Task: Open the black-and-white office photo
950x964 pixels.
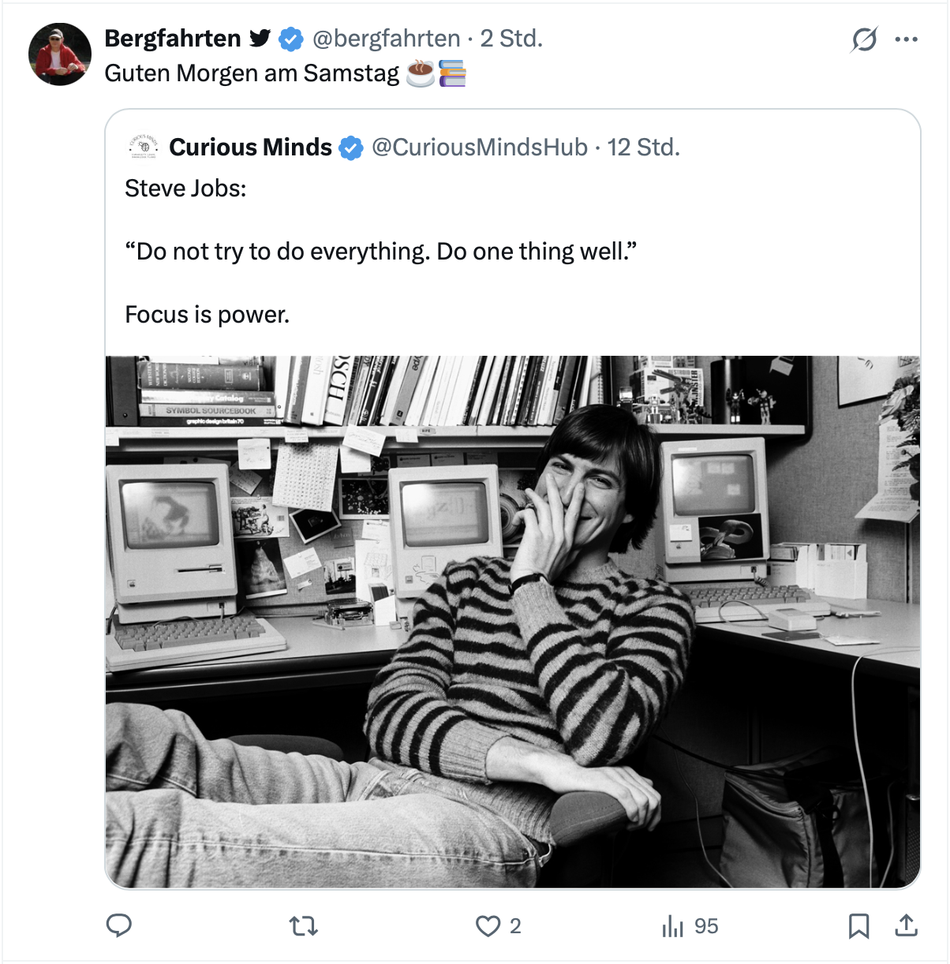Action: pyautogui.click(x=513, y=622)
